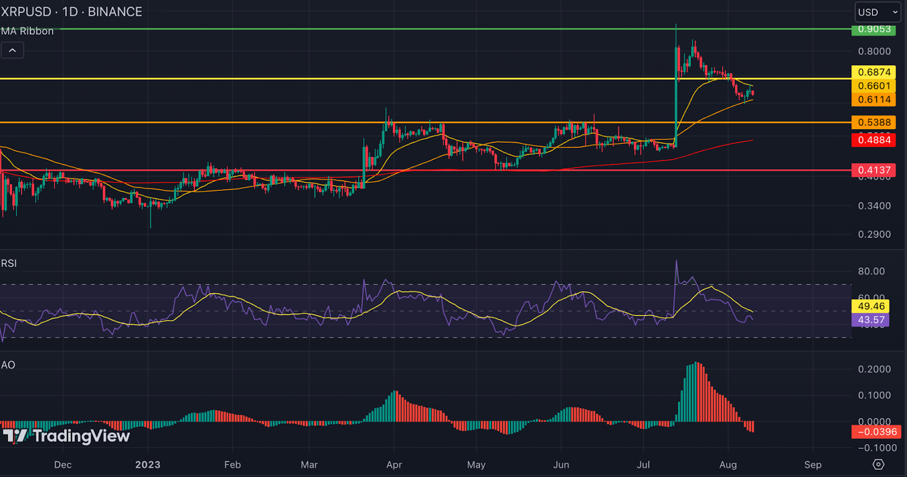
Task: Click the 0.3400 price scale value
Action: pyautogui.click(x=874, y=206)
